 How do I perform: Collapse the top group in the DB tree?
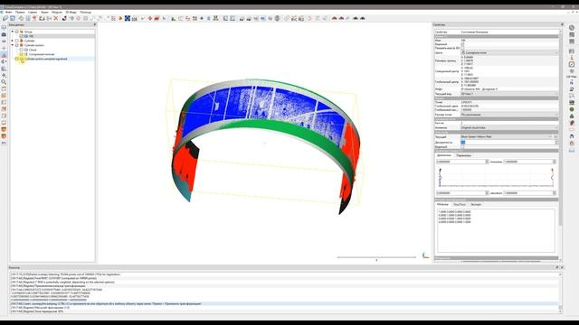[13, 32]
